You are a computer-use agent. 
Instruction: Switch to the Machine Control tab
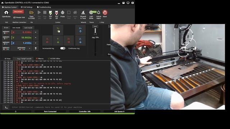9,7
